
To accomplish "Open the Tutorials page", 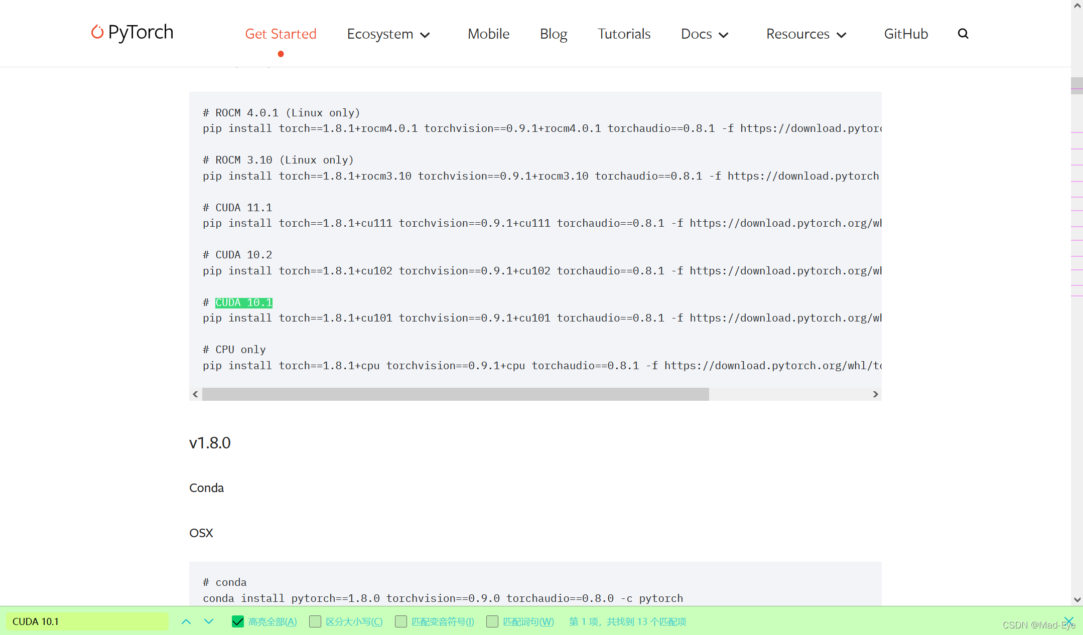I will click(624, 34).
